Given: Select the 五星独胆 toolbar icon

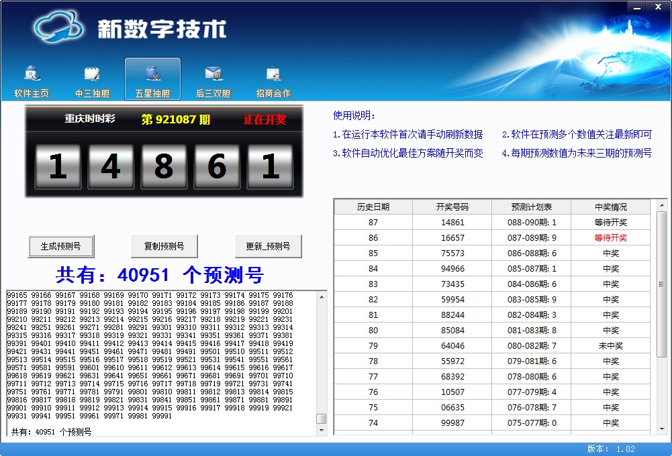Looking at the screenshot, I should pyautogui.click(x=152, y=80).
